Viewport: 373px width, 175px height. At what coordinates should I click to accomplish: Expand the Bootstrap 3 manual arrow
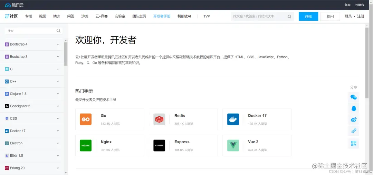[x=58, y=57]
